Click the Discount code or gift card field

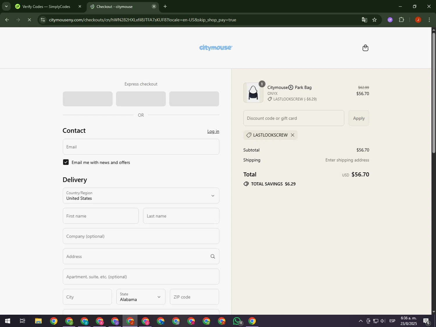click(294, 118)
